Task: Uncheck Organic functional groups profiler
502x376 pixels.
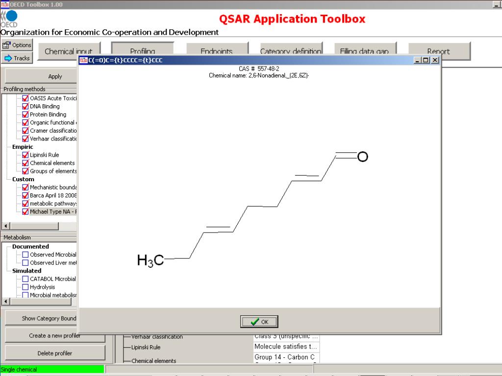Action: click(25, 122)
